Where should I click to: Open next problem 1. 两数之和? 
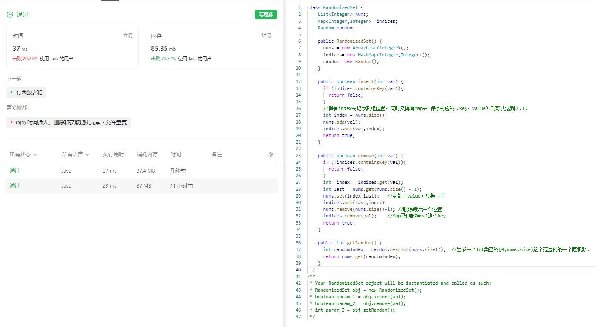[x=26, y=93]
